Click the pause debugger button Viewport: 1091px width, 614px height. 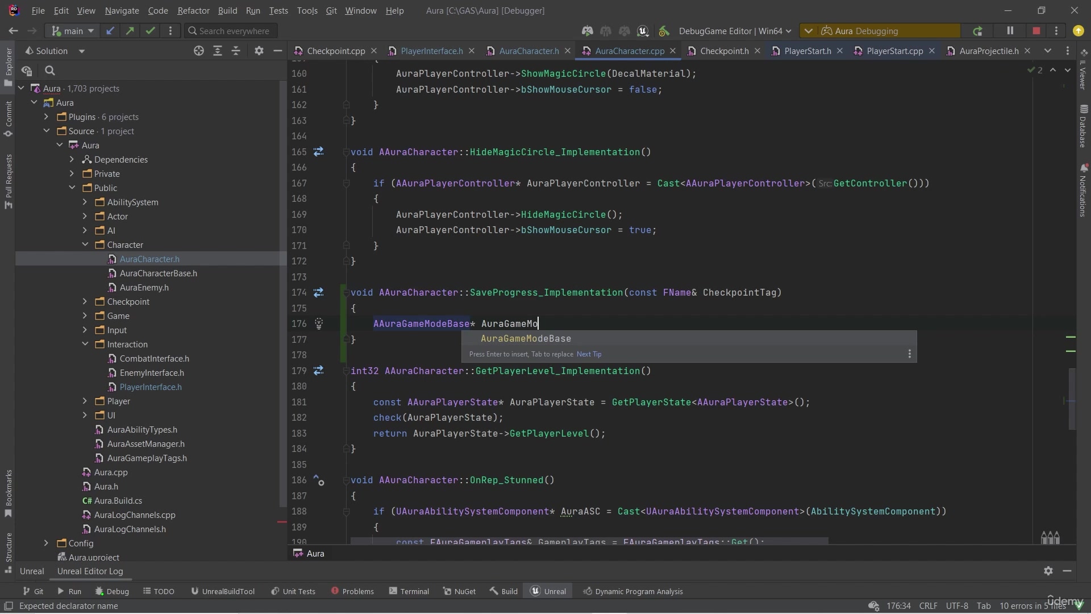point(1010,31)
